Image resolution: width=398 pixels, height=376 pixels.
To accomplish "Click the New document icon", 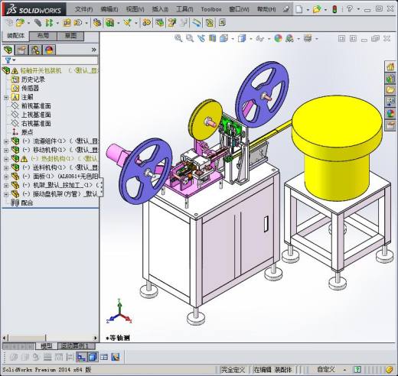I will point(298,9).
